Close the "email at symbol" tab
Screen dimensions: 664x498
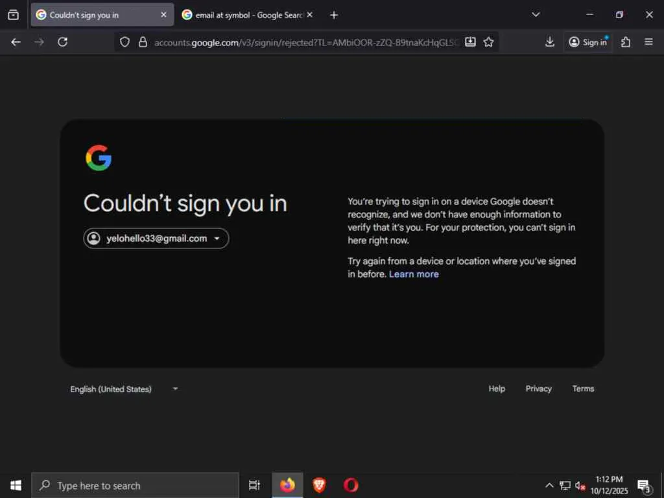pyautogui.click(x=309, y=15)
